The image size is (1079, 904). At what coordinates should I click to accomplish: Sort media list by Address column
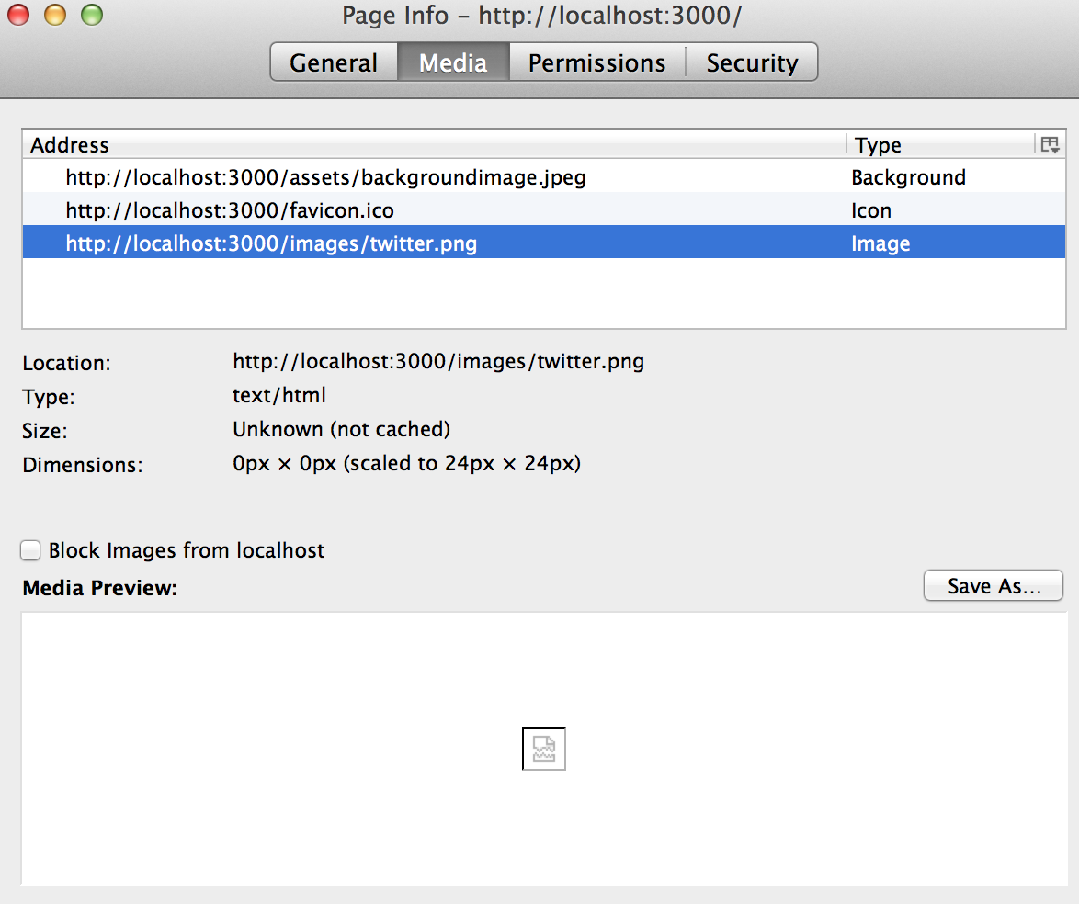(x=70, y=144)
